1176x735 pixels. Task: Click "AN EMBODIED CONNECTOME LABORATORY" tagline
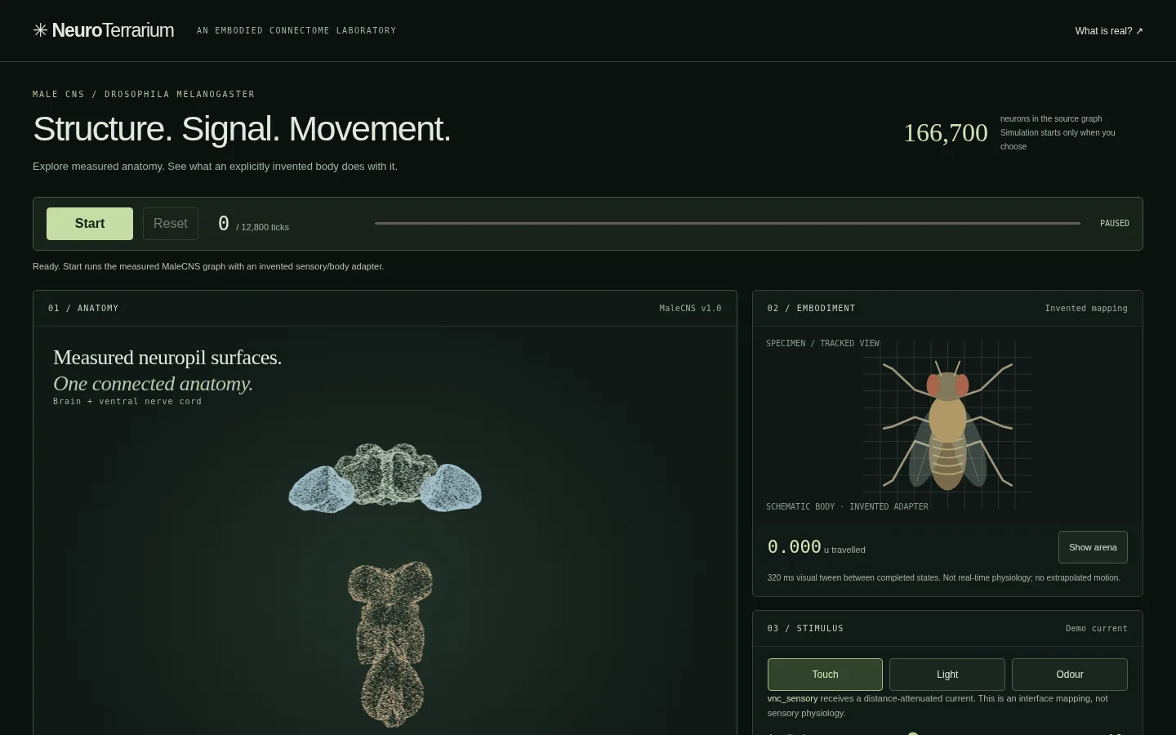pos(296,31)
